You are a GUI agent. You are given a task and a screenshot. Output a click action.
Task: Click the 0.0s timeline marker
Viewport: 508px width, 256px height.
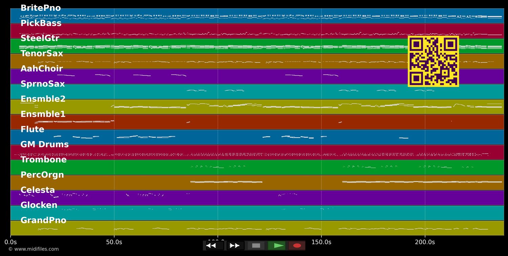pyautogui.click(x=11, y=242)
